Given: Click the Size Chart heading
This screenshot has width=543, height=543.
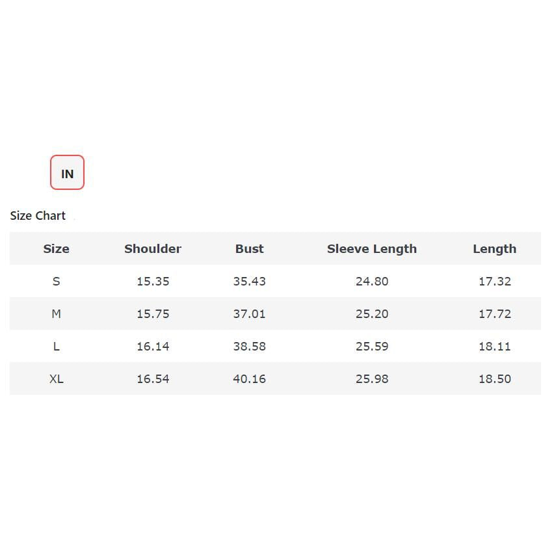Looking at the screenshot, I should point(38,216).
